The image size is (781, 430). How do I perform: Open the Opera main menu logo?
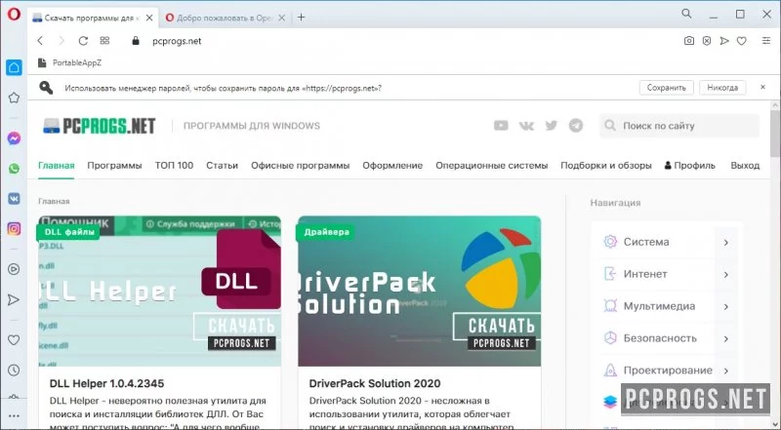[x=14, y=14]
